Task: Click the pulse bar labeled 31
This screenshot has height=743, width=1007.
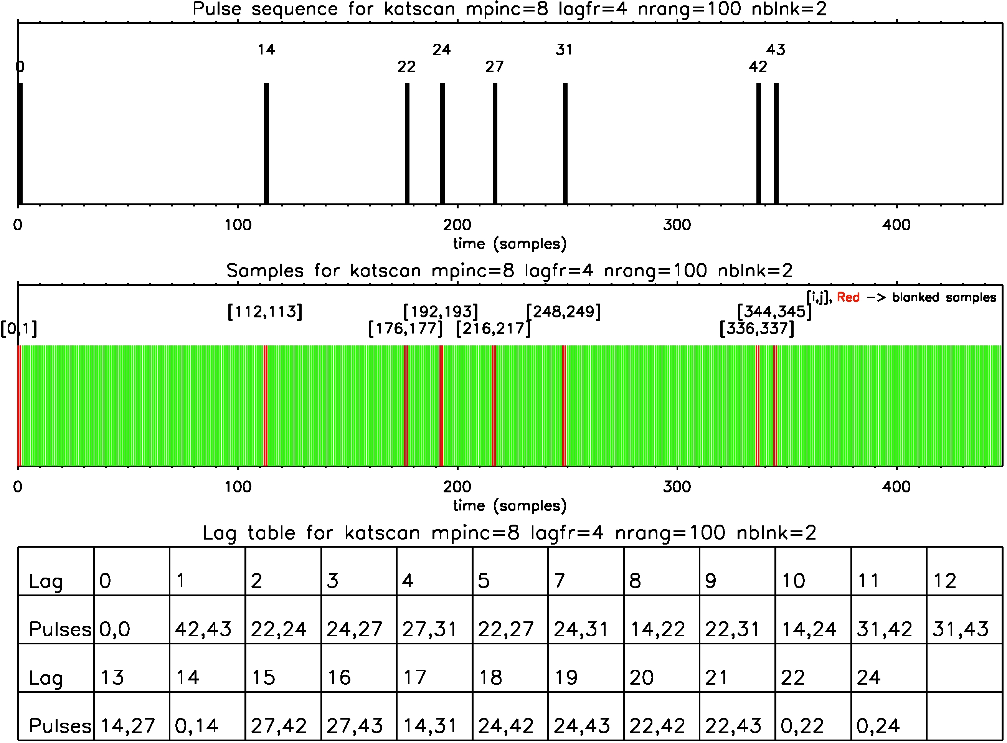Action: (566, 144)
